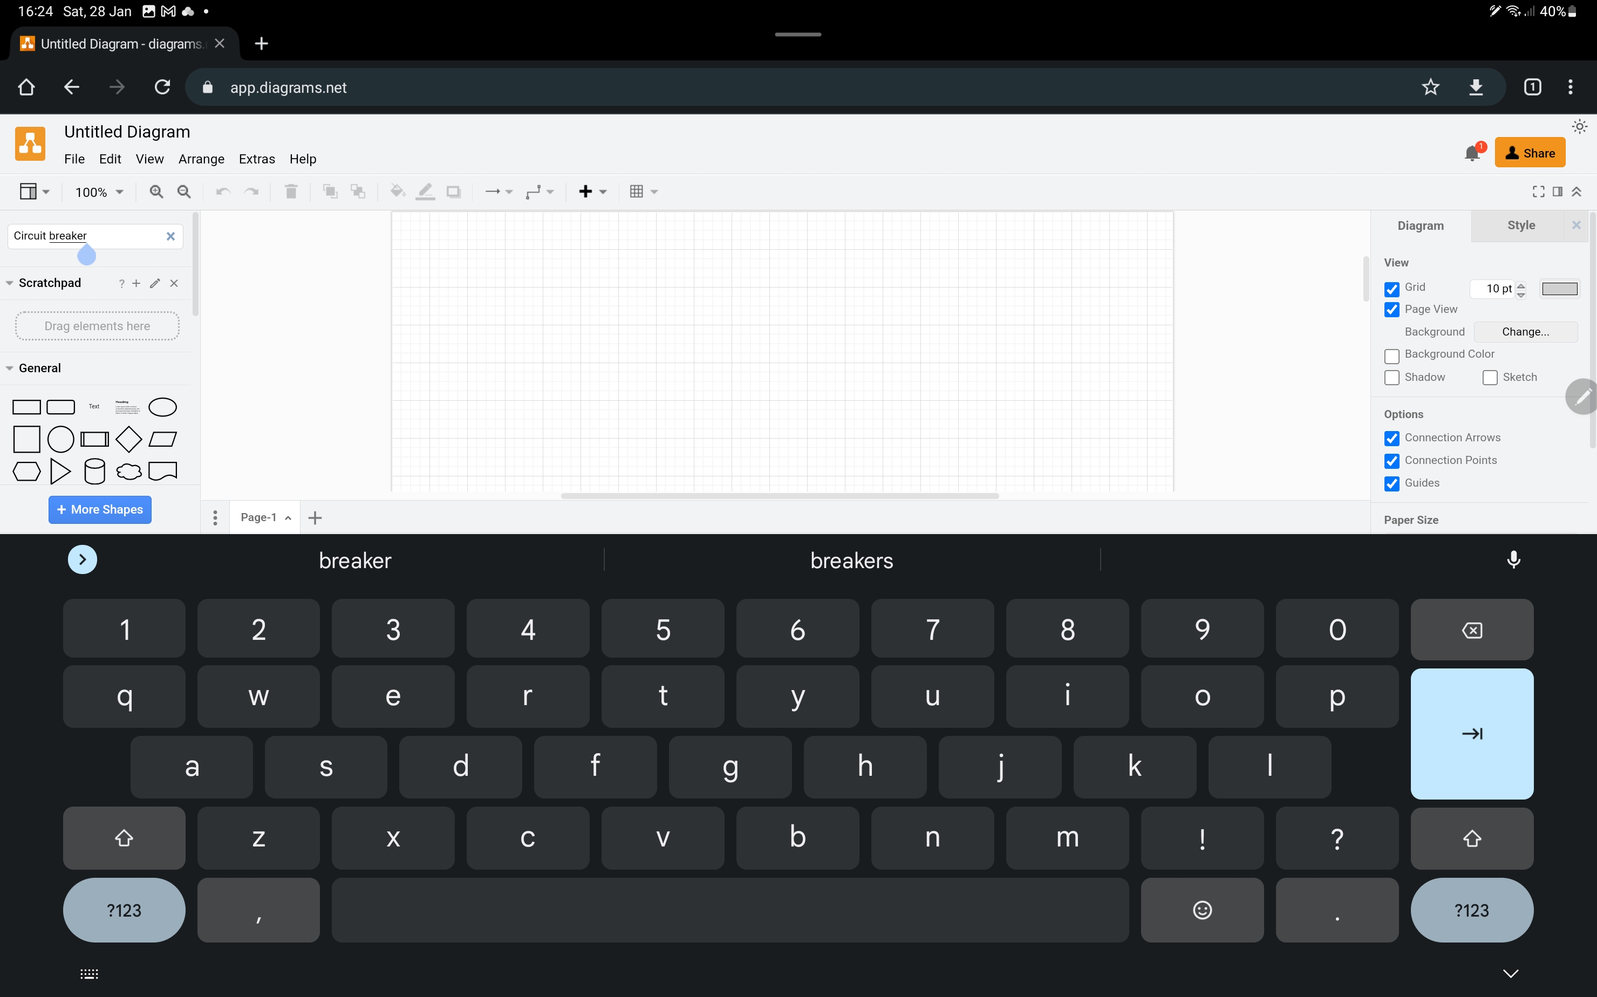This screenshot has height=997, width=1597.
Task: Enable the Sketch checkbox
Action: [x=1490, y=377]
